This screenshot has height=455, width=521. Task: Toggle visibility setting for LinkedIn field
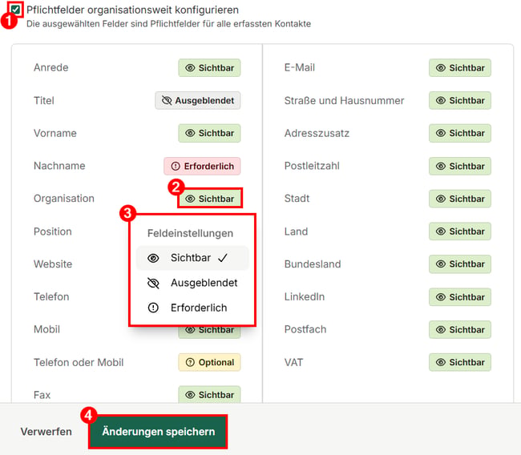[460, 297]
